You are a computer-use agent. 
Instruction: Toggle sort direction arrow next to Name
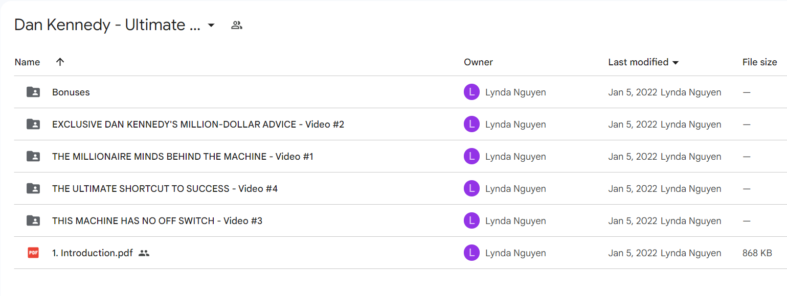(60, 62)
